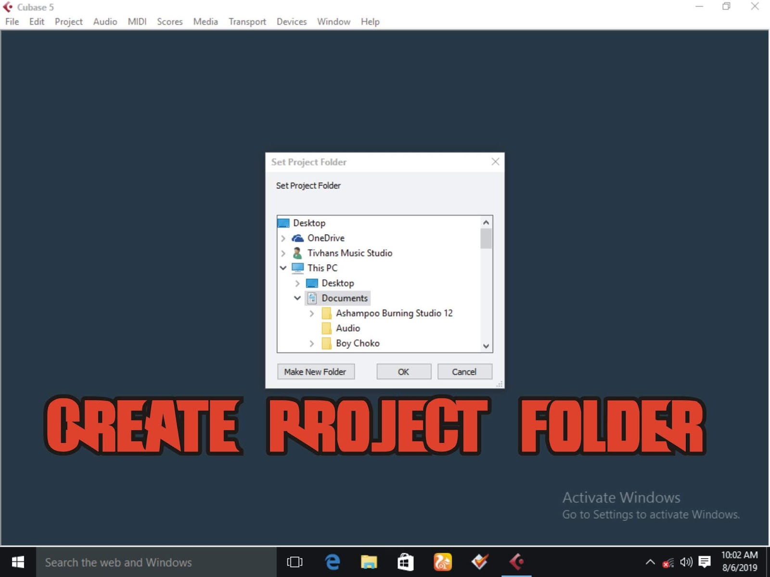Image resolution: width=770 pixels, height=577 pixels.
Task: Click the This PC computer icon
Action: (x=298, y=268)
